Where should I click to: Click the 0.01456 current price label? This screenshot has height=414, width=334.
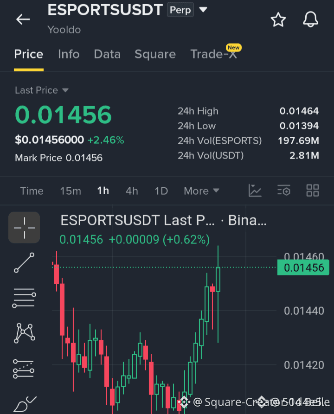coord(303,268)
